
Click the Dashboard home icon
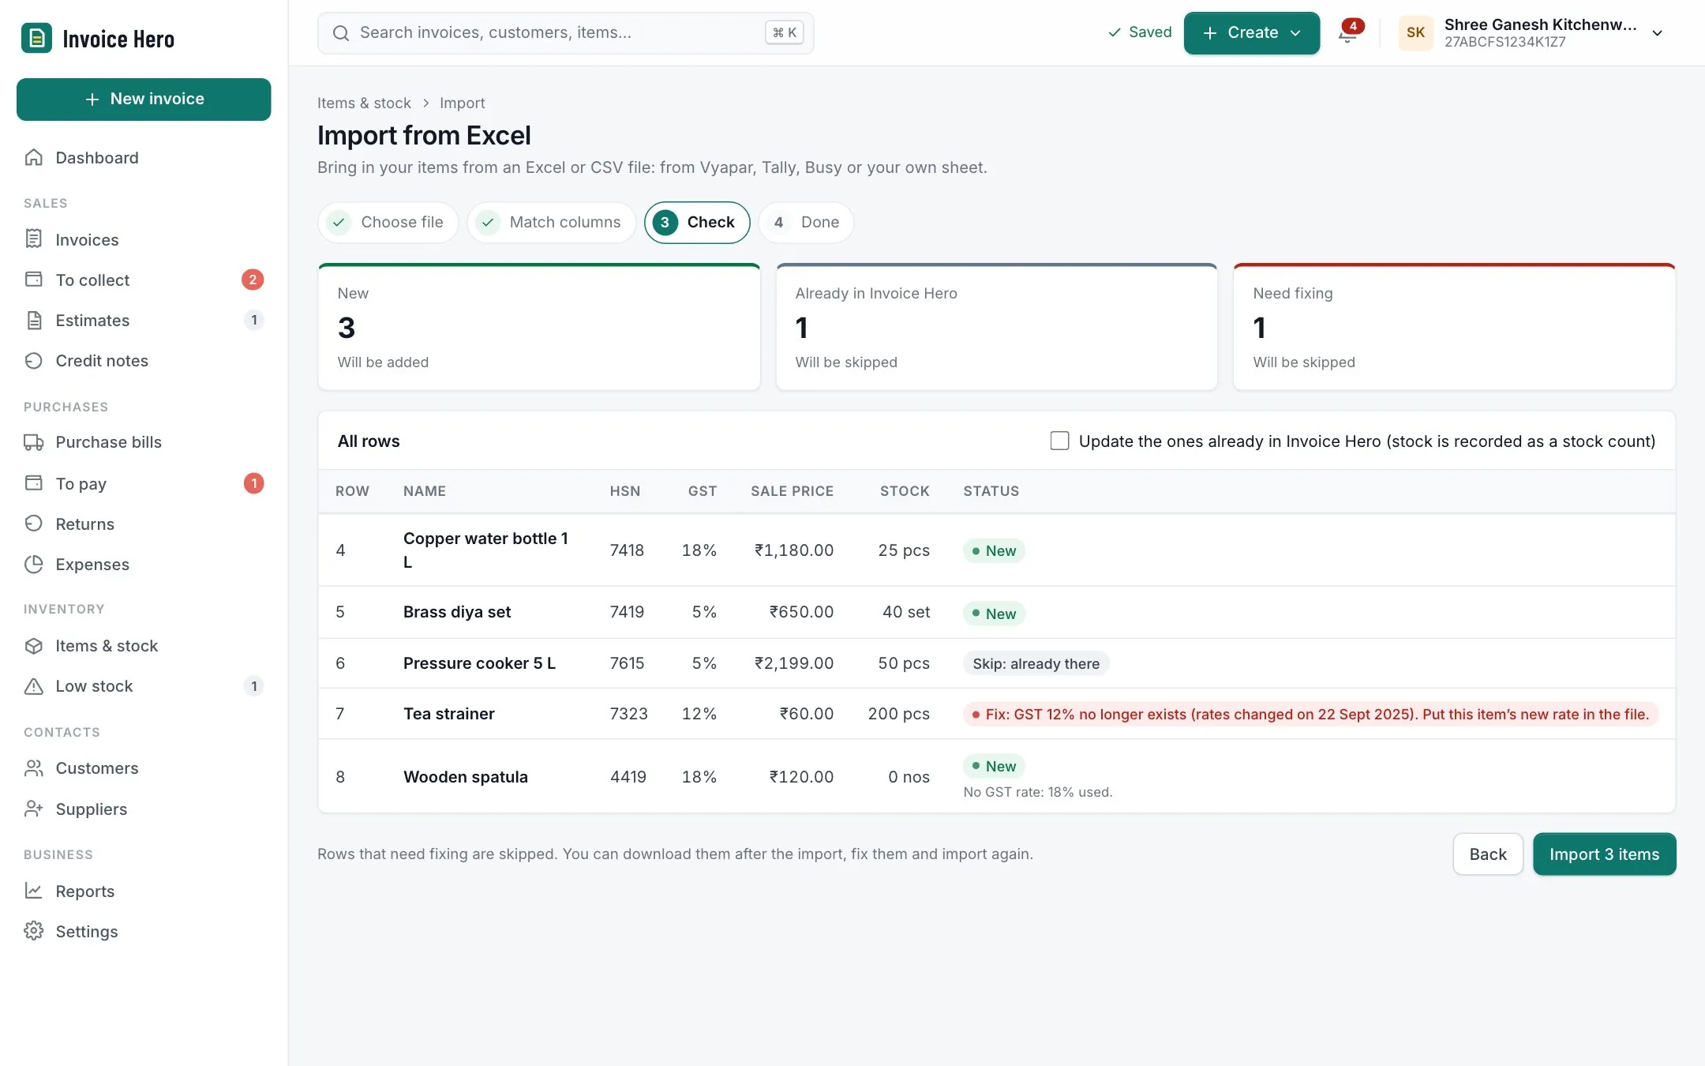click(x=34, y=157)
